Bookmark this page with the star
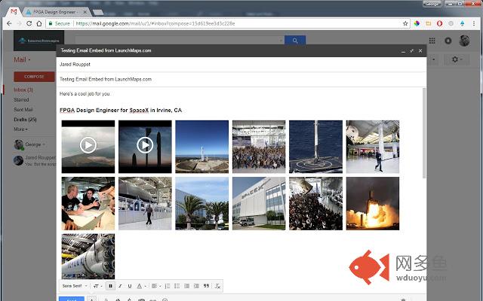 [x=405, y=23]
